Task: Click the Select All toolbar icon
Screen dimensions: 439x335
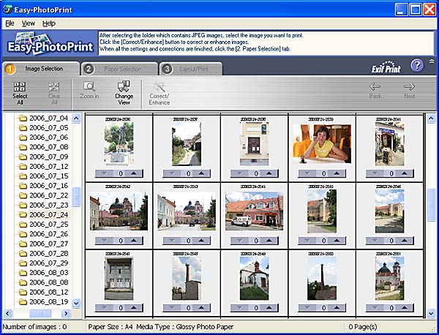Action: pos(20,86)
